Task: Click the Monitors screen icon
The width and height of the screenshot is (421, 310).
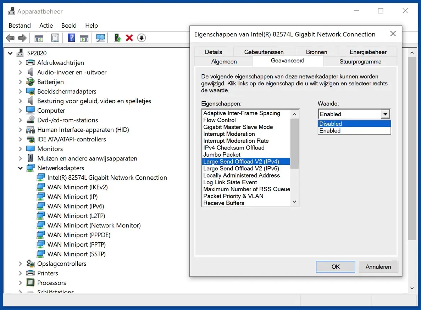Action: coord(31,149)
